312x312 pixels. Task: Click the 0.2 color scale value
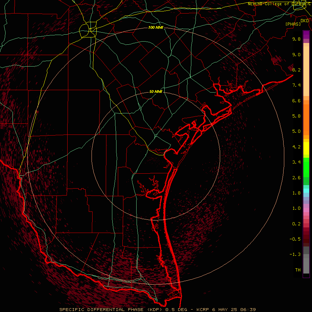296,224
